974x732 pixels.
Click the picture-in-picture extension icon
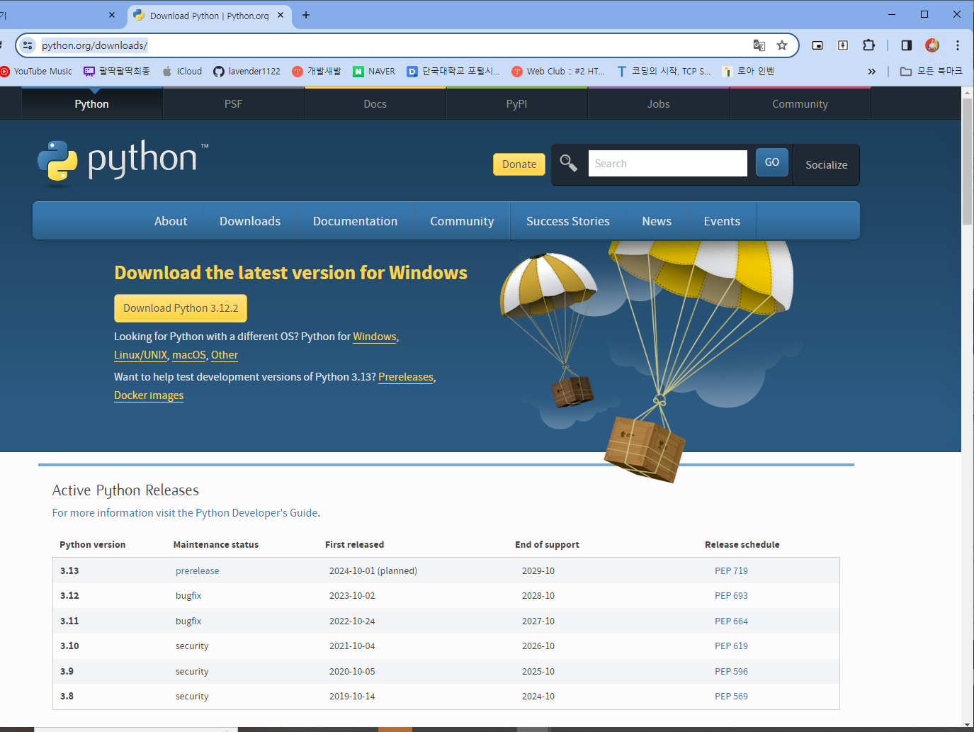tap(817, 45)
